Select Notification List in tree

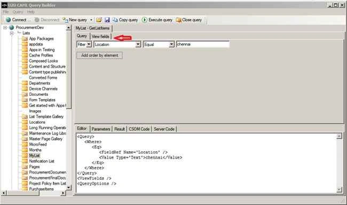(42, 161)
